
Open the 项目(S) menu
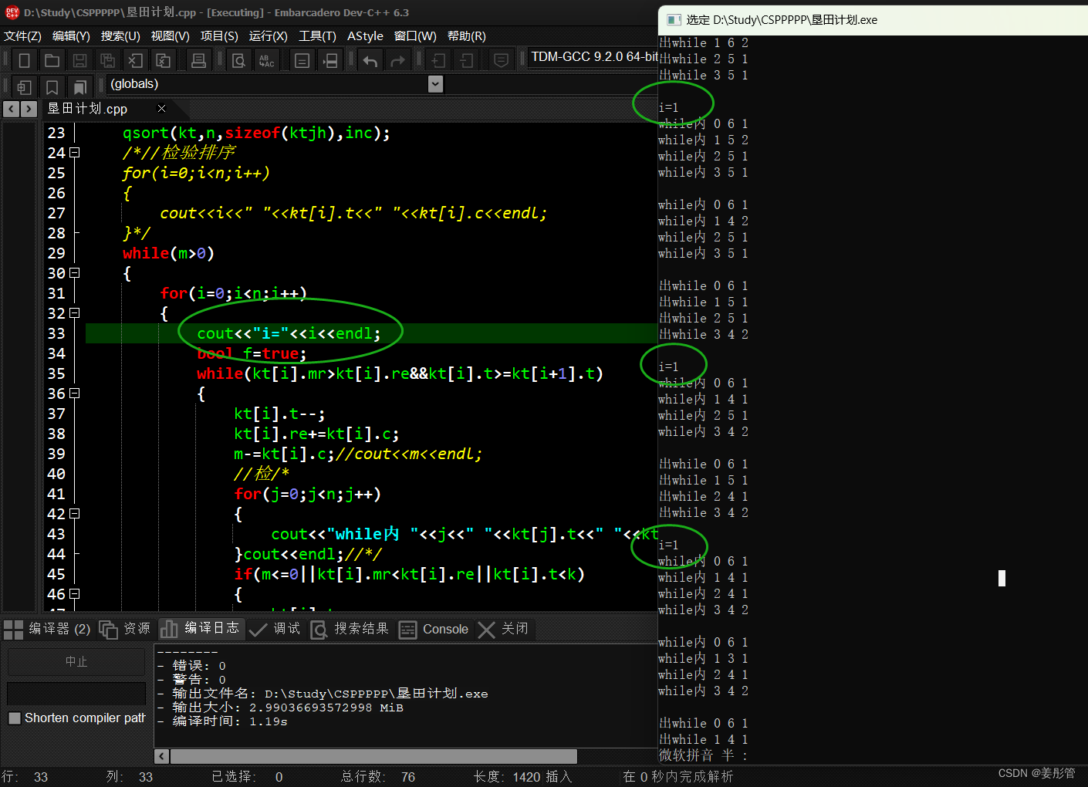(x=219, y=36)
